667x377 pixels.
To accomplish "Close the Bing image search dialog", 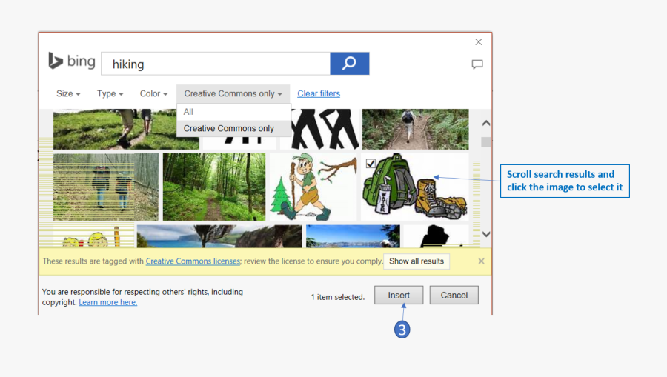I will click(x=479, y=42).
